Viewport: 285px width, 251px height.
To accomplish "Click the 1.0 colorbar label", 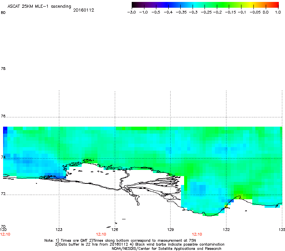I will click(x=278, y=12).
